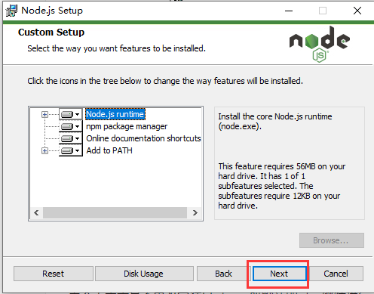Screen dimensions: 374x294
Task: Reset the feature selection
Action: coord(54,274)
